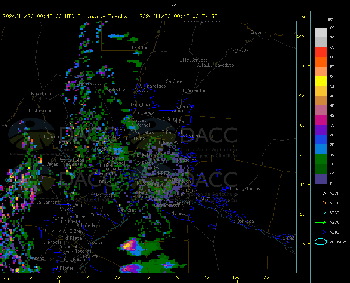Click the 'L_Dormida' map label
Viewport: 350px width, 283px height.
pyautogui.click(x=243, y=221)
